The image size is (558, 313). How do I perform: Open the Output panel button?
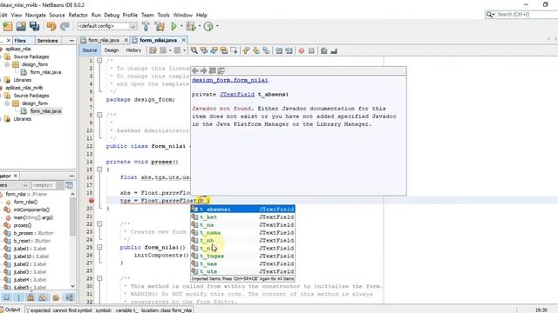[10, 310]
